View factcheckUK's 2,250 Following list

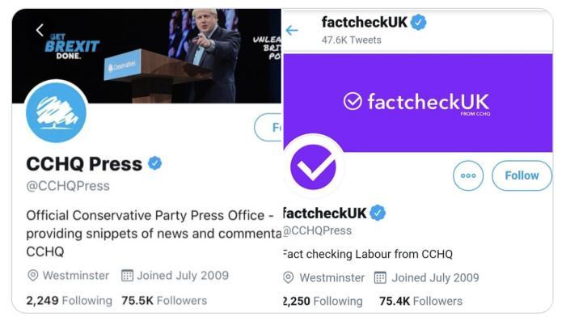(323, 301)
